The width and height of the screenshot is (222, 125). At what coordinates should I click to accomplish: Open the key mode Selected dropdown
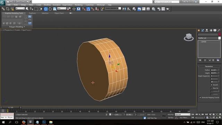tap(182, 114)
